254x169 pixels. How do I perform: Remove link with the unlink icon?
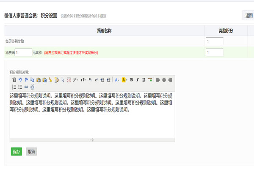pyautogui.click(x=33, y=87)
